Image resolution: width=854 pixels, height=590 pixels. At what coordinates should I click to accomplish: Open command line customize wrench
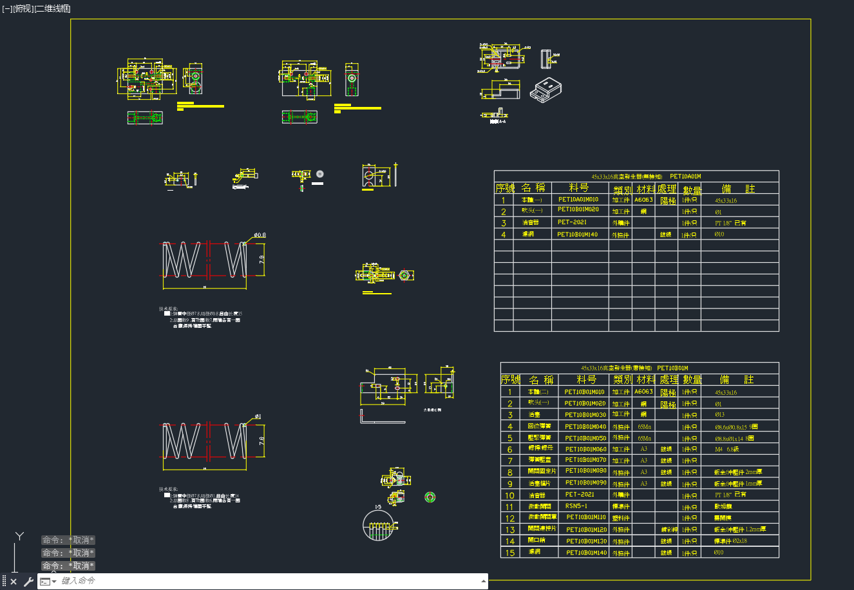(x=28, y=582)
